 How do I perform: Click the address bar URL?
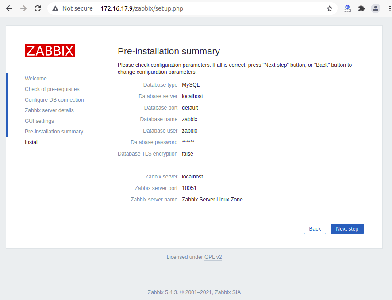pyautogui.click(x=142, y=8)
